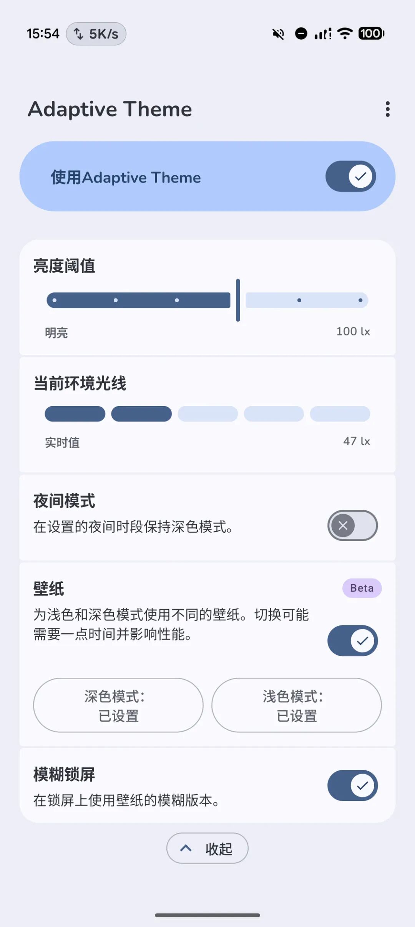Image resolution: width=415 pixels, height=927 pixels.
Task: Click the 亮度阈值 slider handle
Action: click(x=238, y=300)
